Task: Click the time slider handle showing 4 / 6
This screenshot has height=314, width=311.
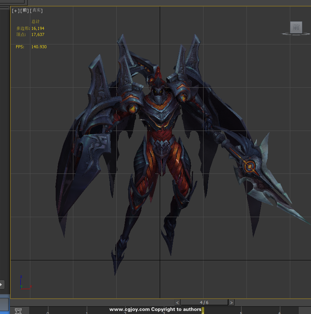Action: pos(204,303)
